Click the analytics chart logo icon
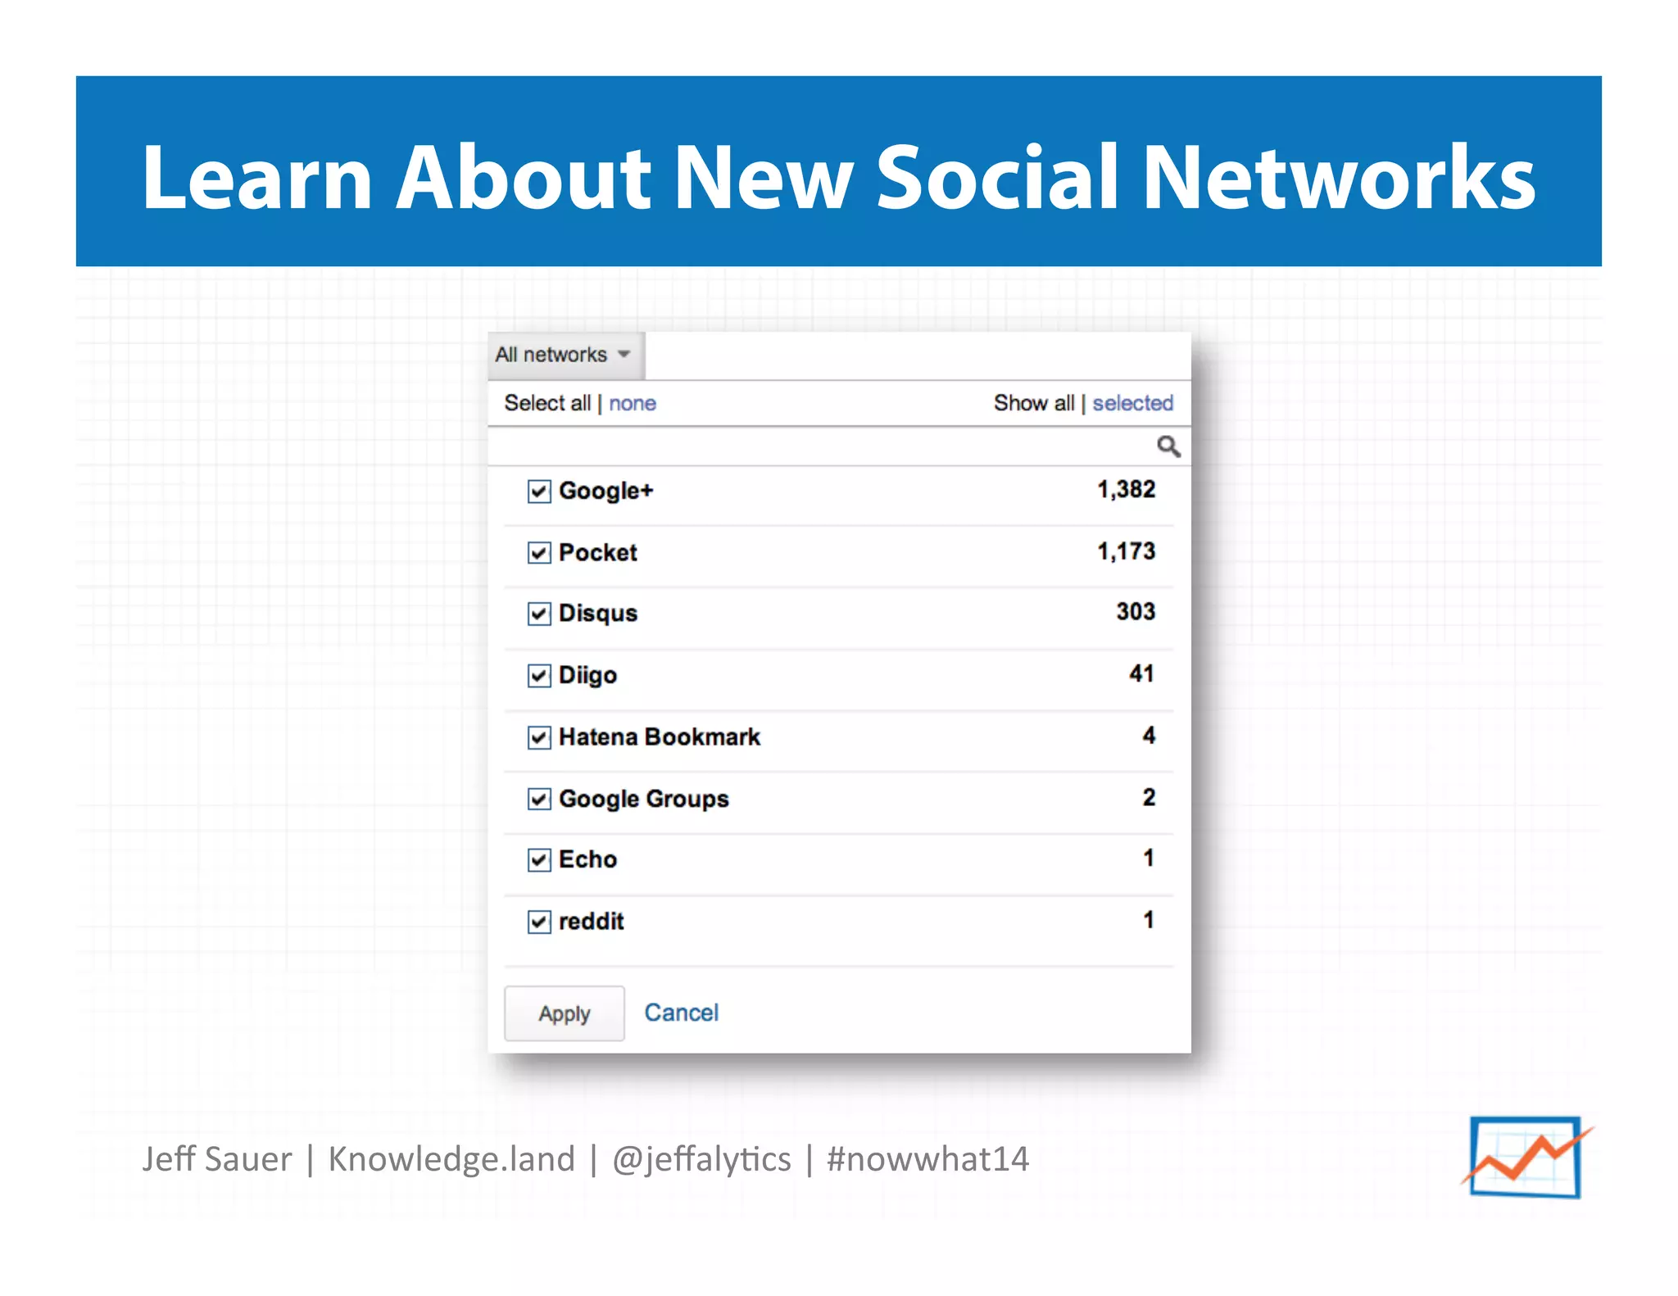Screen dimensions: 1678x1296 point(1526,1157)
